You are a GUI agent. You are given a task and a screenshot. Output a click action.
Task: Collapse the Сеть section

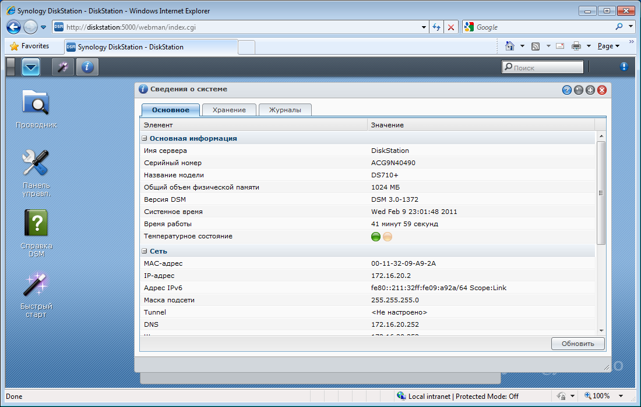[x=145, y=251]
